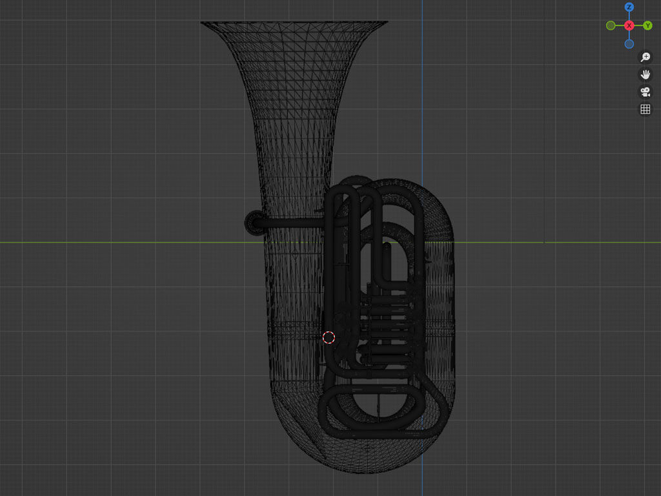Click the 3D cursor red-white circle

click(329, 337)
